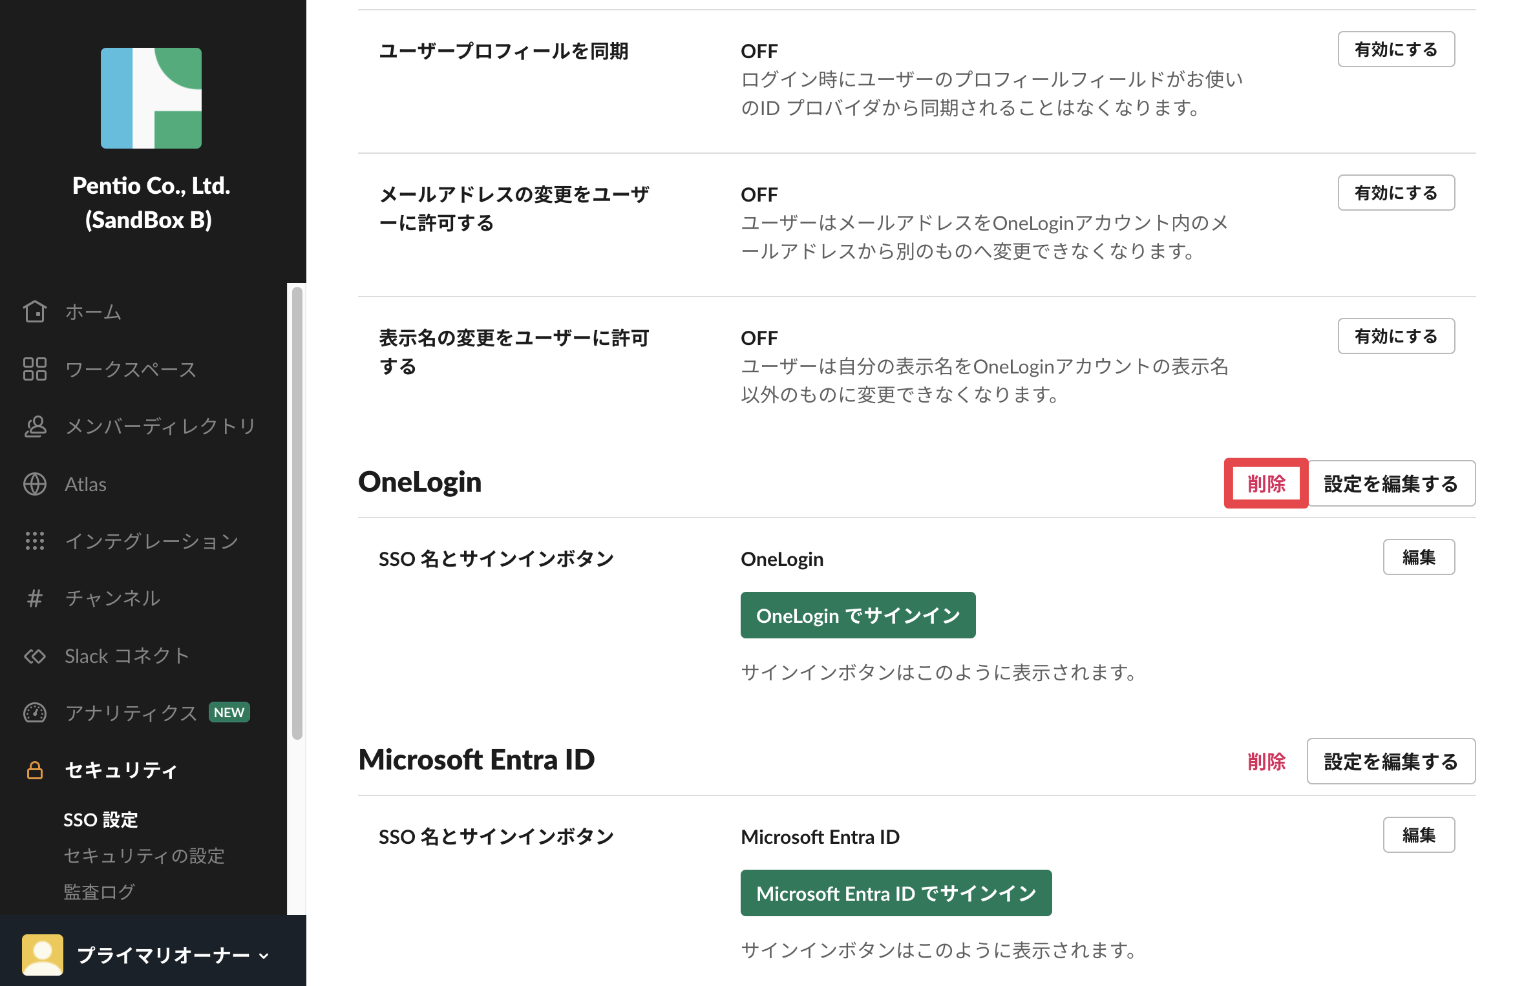Click the Home house icon in sidebar
The image size is (1524, 986).
point(35,311)
